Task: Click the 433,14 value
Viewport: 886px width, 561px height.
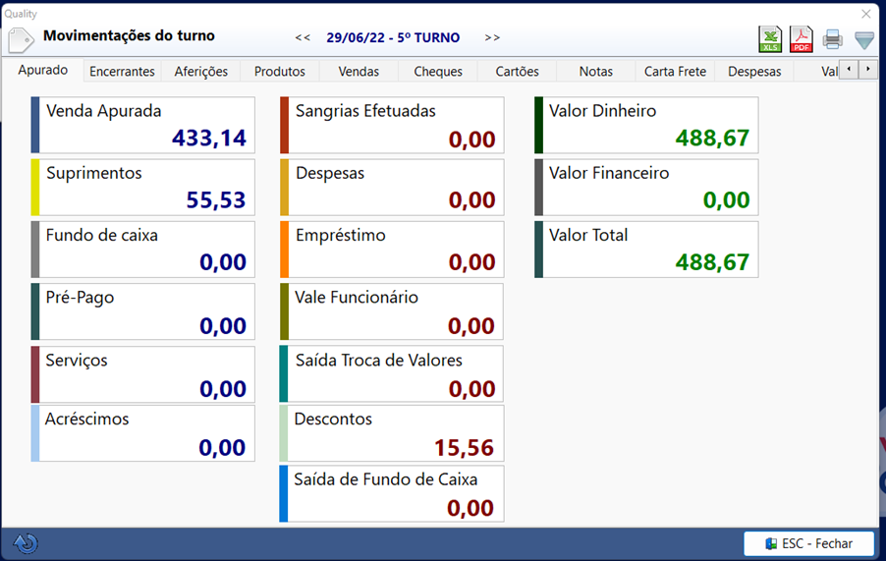Action: pos(209,138)
